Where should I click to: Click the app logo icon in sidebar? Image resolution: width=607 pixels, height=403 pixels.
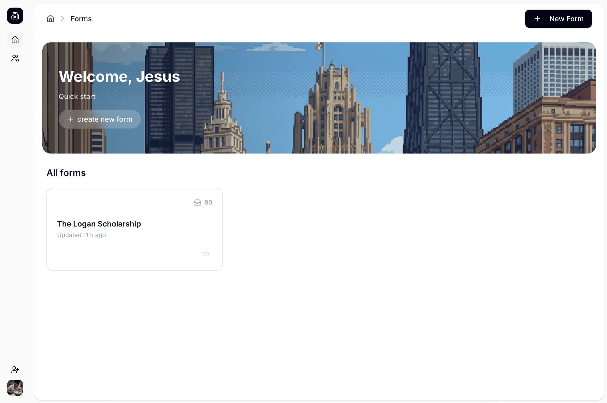(15, 16)
